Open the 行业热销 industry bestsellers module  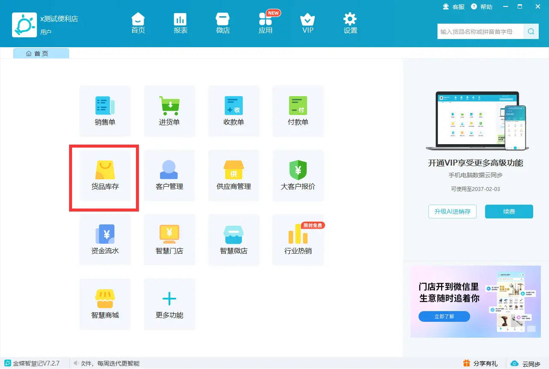tap(298, 240)
